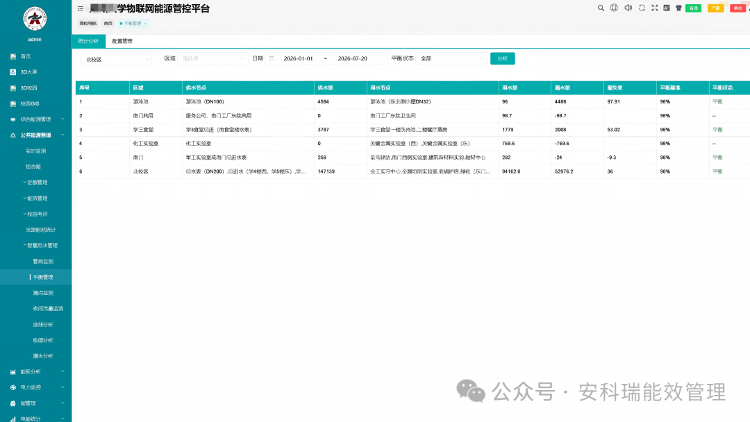This screenshot has width=750, height=422.
Task: Collapse 公共能源管理 sidebar menu
Action: point(36,135)
